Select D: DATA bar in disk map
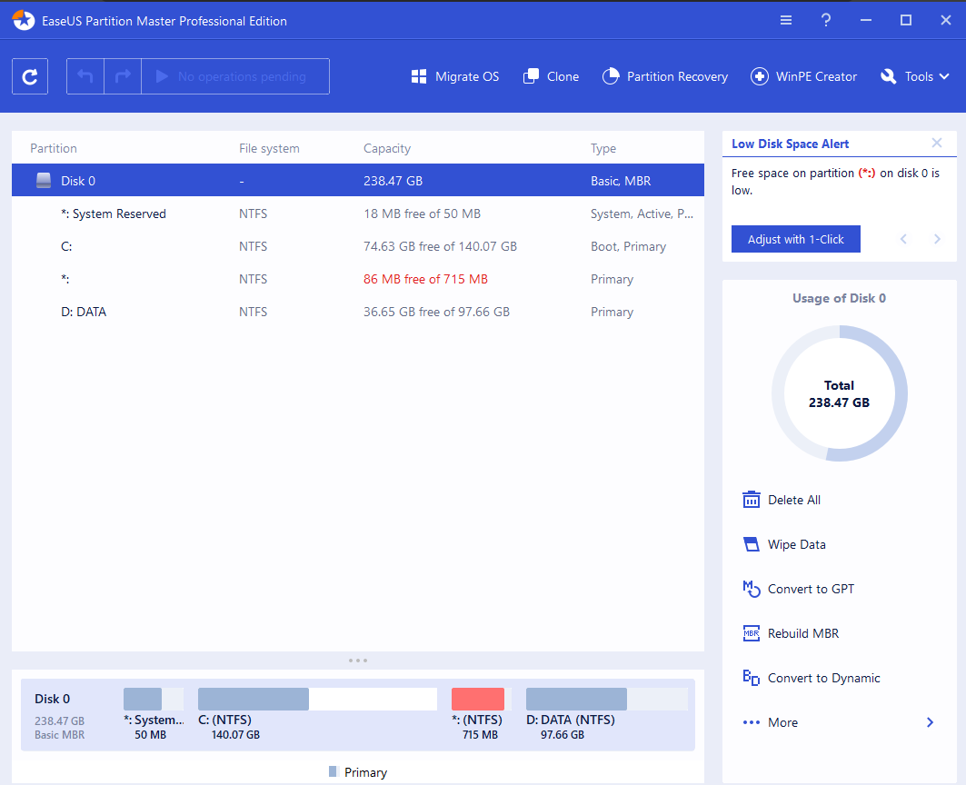Screen dimensions: 966x785 point(607,700)
